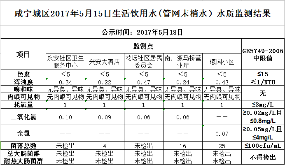285x165 pixels.
Task: Select the 耐热大肠菌群 row label
Action: (23, 161)
